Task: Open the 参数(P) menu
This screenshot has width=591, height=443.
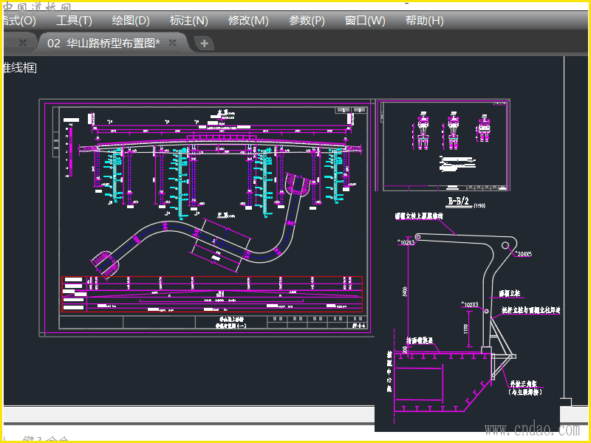Action: 307,21
